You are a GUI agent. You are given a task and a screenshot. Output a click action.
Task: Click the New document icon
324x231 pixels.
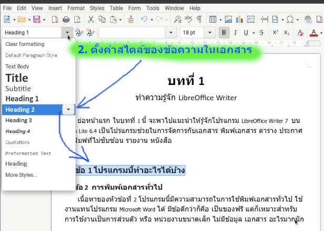click(7, 20)
